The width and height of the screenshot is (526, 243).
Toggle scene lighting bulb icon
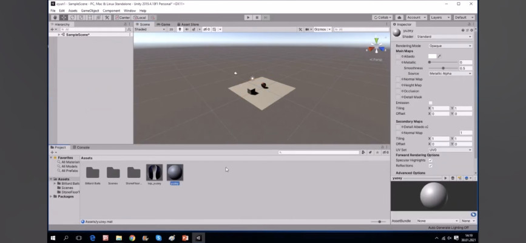180,30
